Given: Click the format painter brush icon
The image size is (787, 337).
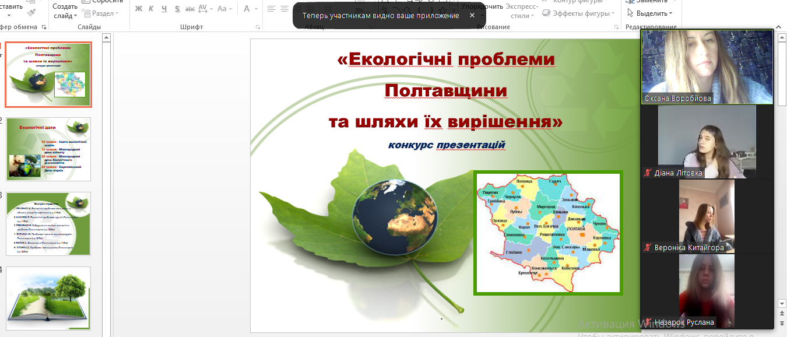Looking at the screenshot, I should tap(31, 12).
